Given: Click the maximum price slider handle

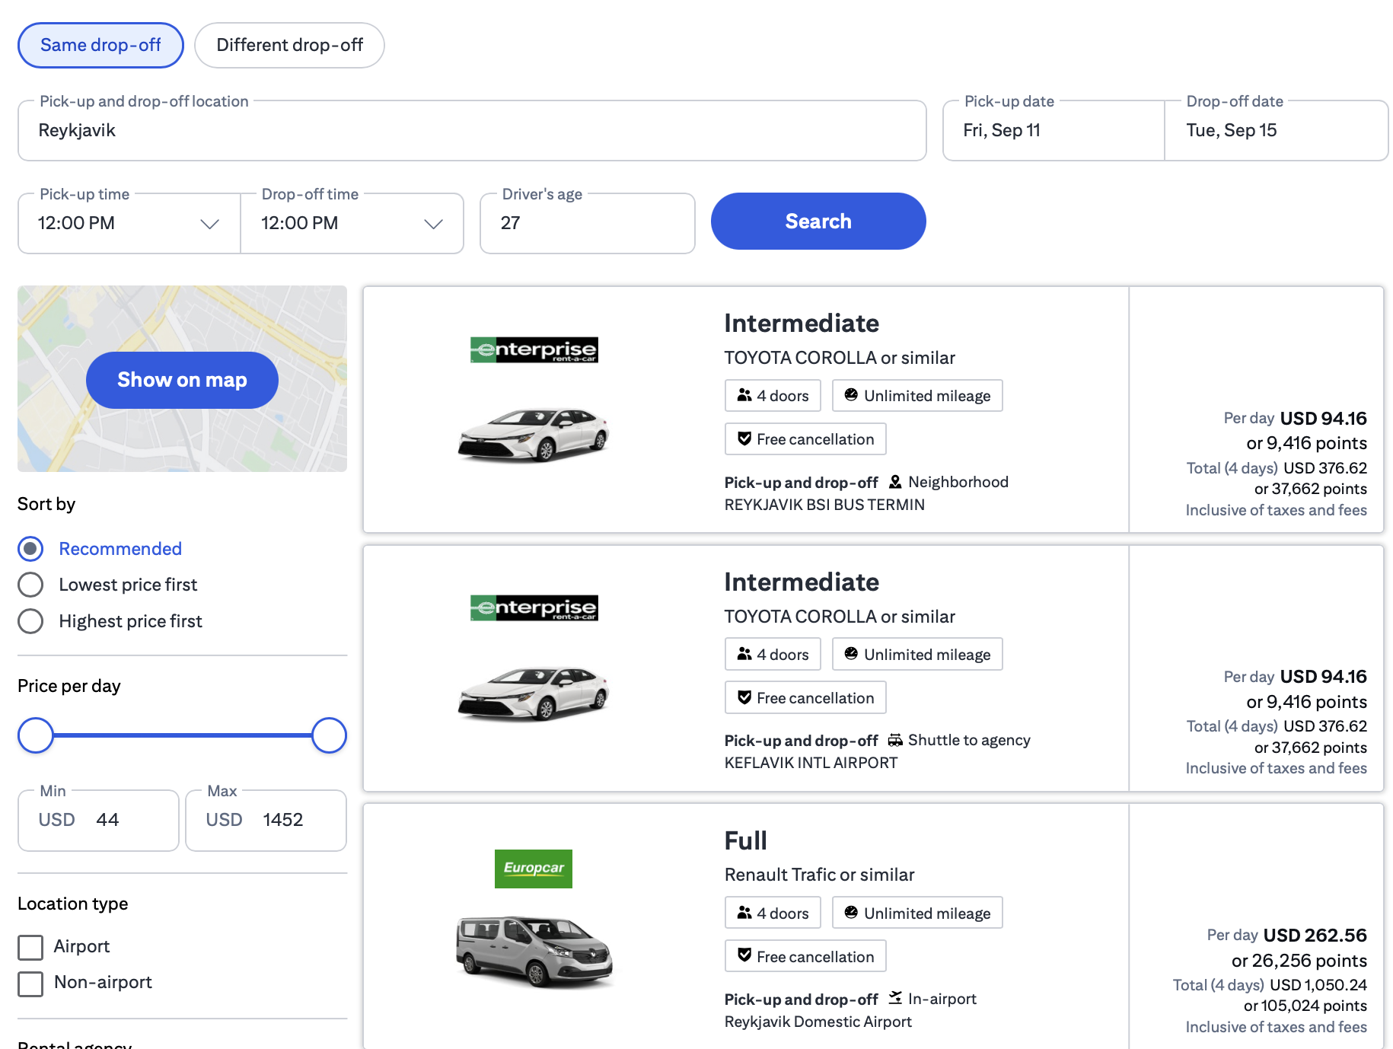Looking at the screenshot, I should pos(328,735).
